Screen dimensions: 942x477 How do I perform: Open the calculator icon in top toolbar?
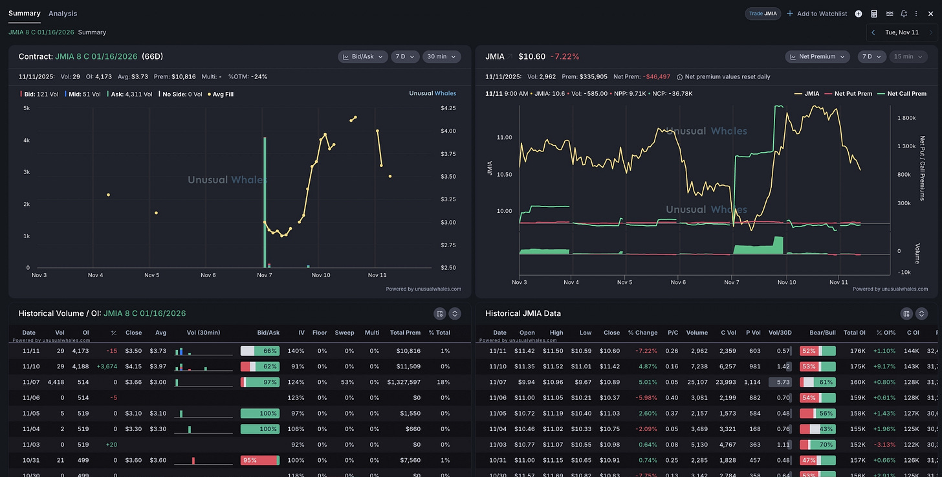(x=874, y=14)
